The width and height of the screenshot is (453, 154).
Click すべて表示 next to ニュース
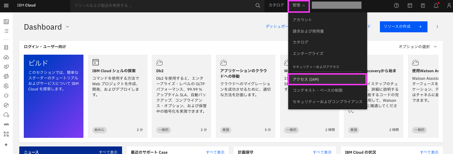(x=108, y=152)
